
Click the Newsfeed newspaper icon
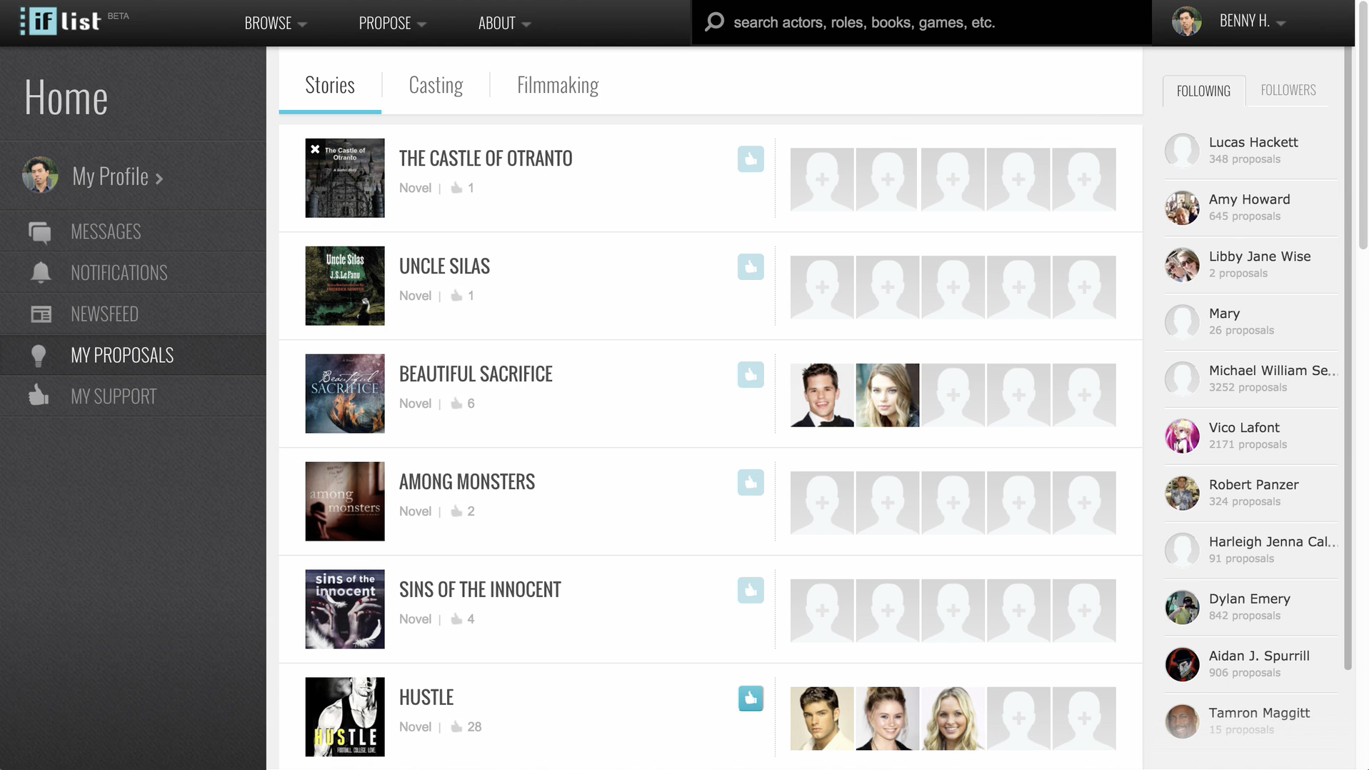(x=41, y=314)
